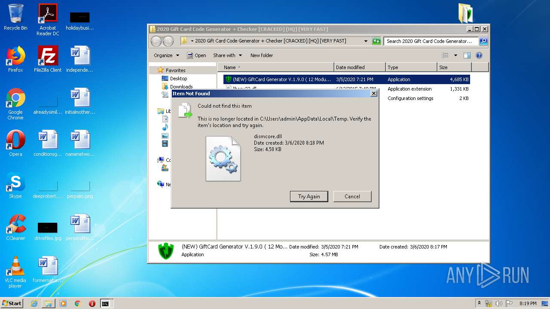Click Windows Explorer taskbar icon

[49, 303]
